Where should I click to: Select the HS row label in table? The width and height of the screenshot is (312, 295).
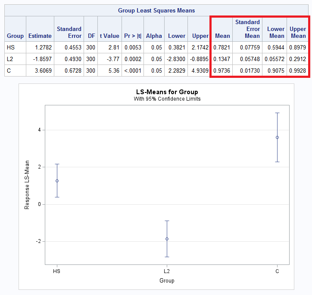pyautogui.click(x=11, y=47)
